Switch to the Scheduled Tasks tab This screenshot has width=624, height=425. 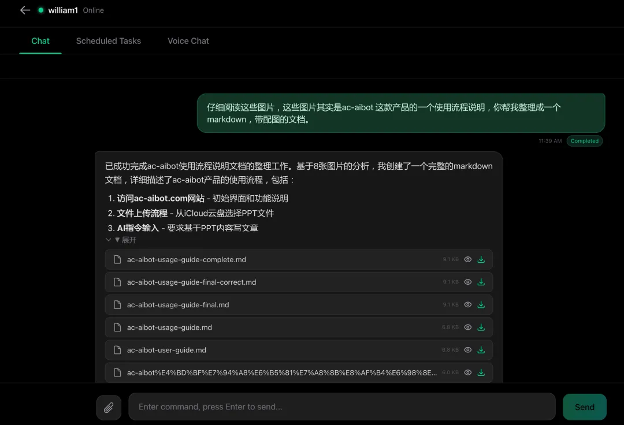(108, 41)
